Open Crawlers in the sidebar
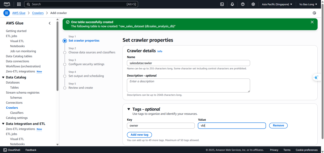324x153 pixels. coord(12,108)
